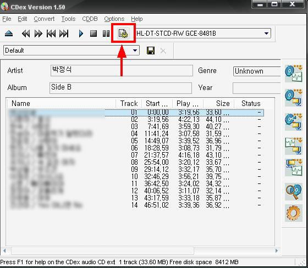This screenshot has height=268, width=308.
Task: Sort by the Track column header
Action: 129,103
